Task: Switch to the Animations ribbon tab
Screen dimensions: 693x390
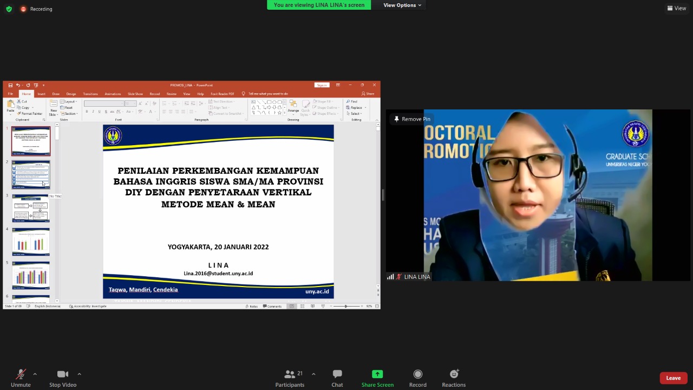Action: coord(113,93)
